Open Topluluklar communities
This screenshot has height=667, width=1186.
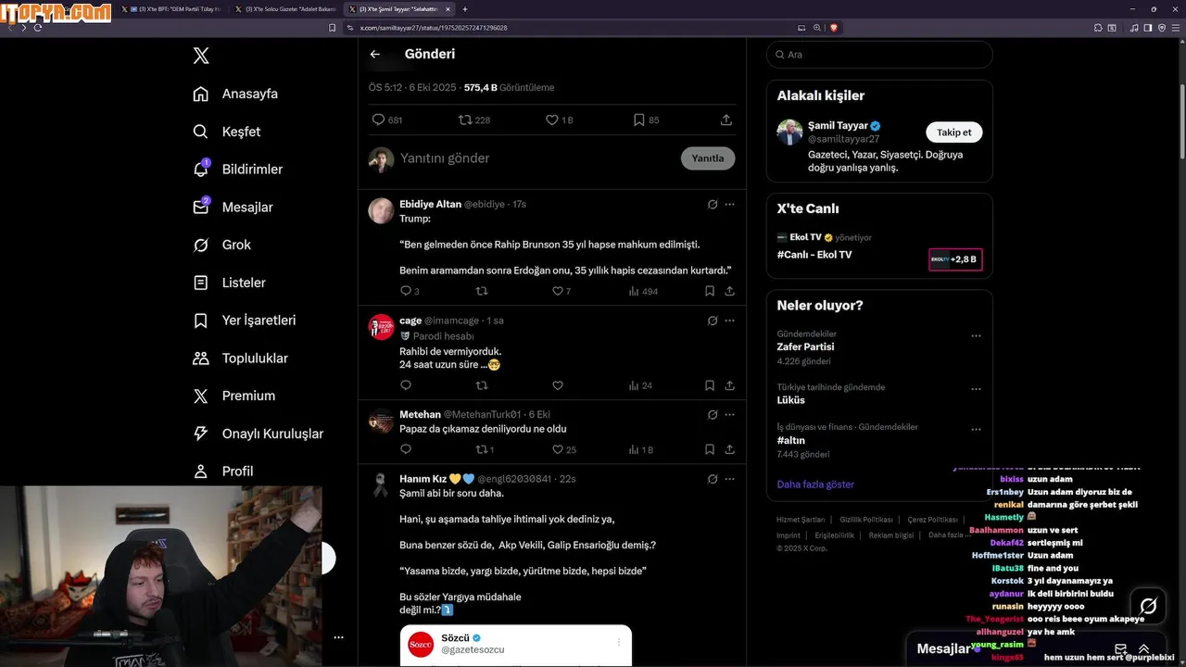click(240, 359)
